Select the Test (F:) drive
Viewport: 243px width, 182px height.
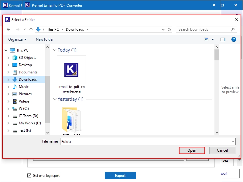pos(25,130)
